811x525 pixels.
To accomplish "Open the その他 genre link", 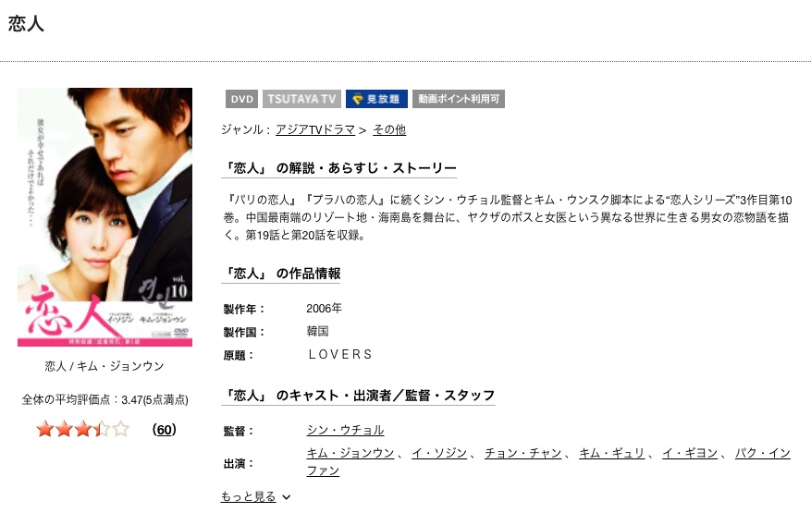I will (389, 129).
